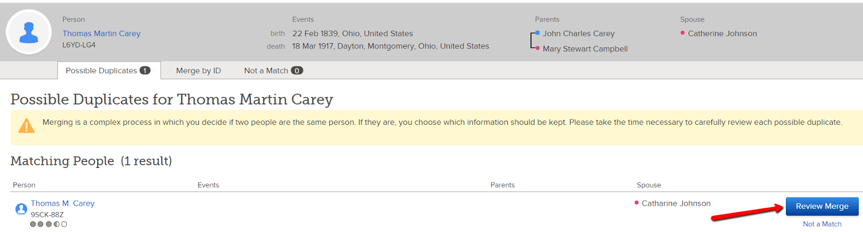Click the small person icon beside Thomas M. Carey

pyautogui.click(x=21, y=209)
